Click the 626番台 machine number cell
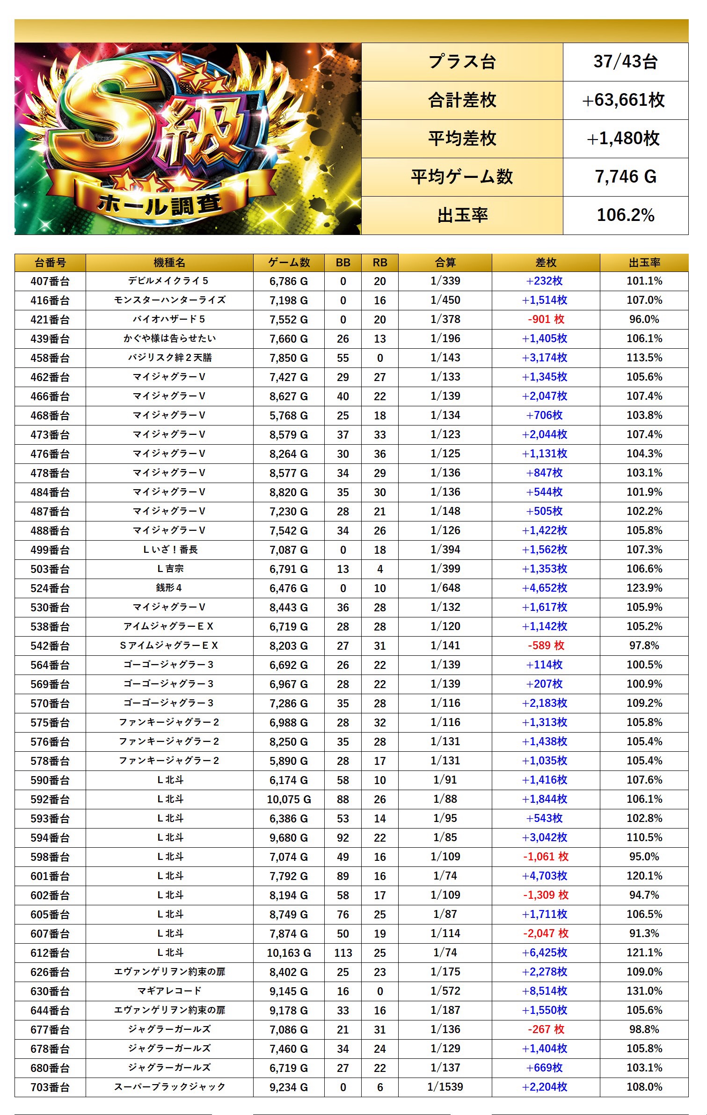The width and height of the screenshot is (707, 1115). pyautogui.click(x=50, y=972)
